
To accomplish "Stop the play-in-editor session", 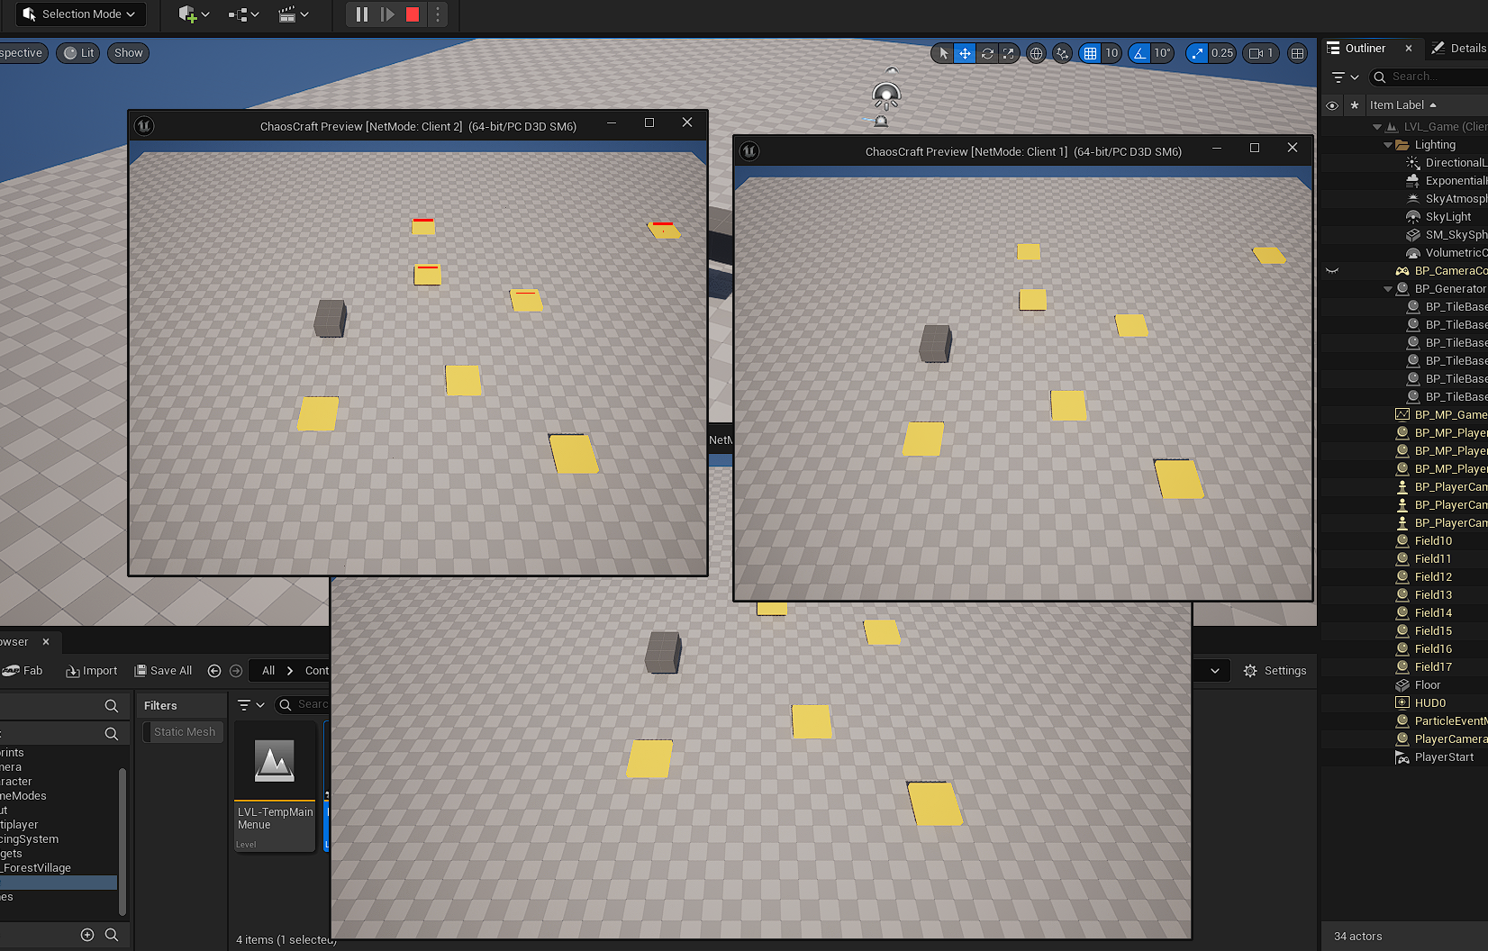I will (413, 14).
